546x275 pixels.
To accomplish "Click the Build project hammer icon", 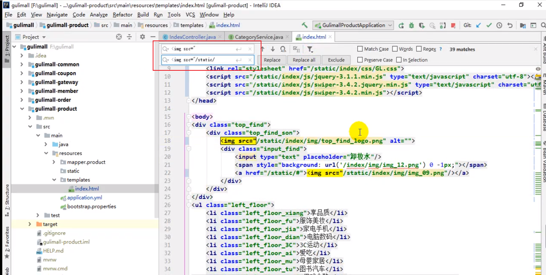I will (x=305, y=25).
